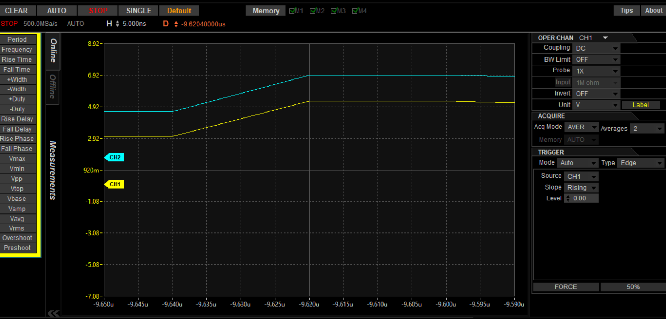Open the Coupling DC dropdown
This screenshot has width=666, height=319.
(596, 49)
